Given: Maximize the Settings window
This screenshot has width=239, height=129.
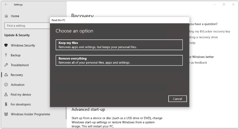Looking at the screenshot, I should point(224,5).
